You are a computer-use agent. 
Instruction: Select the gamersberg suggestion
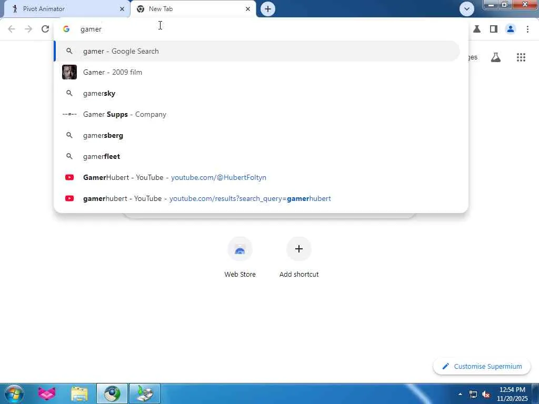click(x=257, y=135)
